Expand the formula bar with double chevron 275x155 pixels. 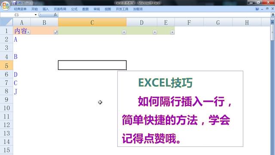[273, 15]
